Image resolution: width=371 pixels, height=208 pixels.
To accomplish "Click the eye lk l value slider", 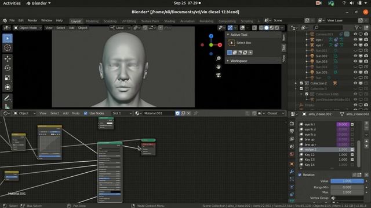I will coord(343,124).
